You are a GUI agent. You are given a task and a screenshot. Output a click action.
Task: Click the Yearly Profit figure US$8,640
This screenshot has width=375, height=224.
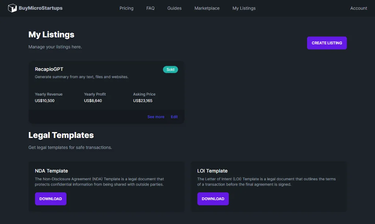click(93, 100)
